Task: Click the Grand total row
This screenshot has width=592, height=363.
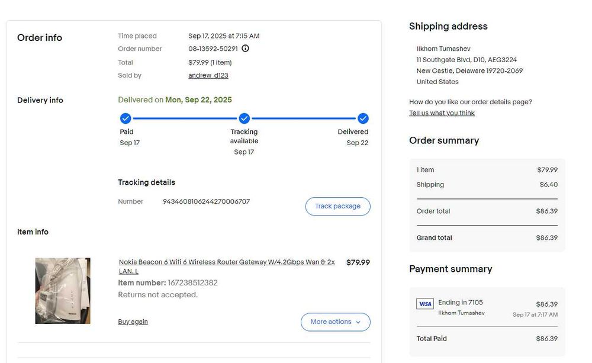Action: (487, 237)
